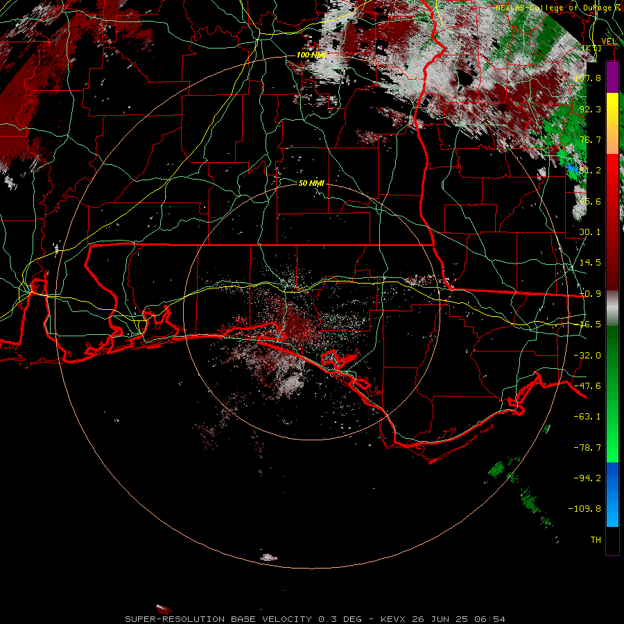Click the gray near-zero segment of the color bar
Image resolution: width=624 pixels, height=624 pixels.
[x=612, y=308]
